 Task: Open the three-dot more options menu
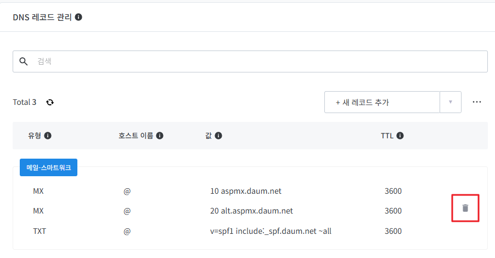pos(476,102)
